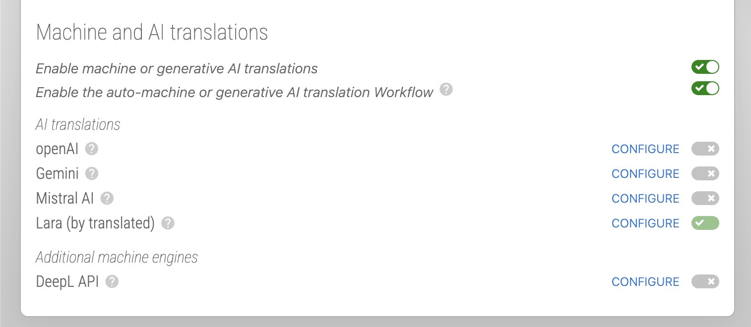Click auto-machine translation Workflow help icon
This screenshot has height=327, width=751.
[x=446, y=90]
